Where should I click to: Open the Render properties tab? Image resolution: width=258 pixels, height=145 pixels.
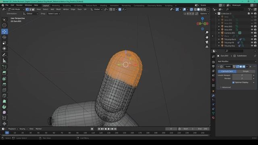[213, 62]
